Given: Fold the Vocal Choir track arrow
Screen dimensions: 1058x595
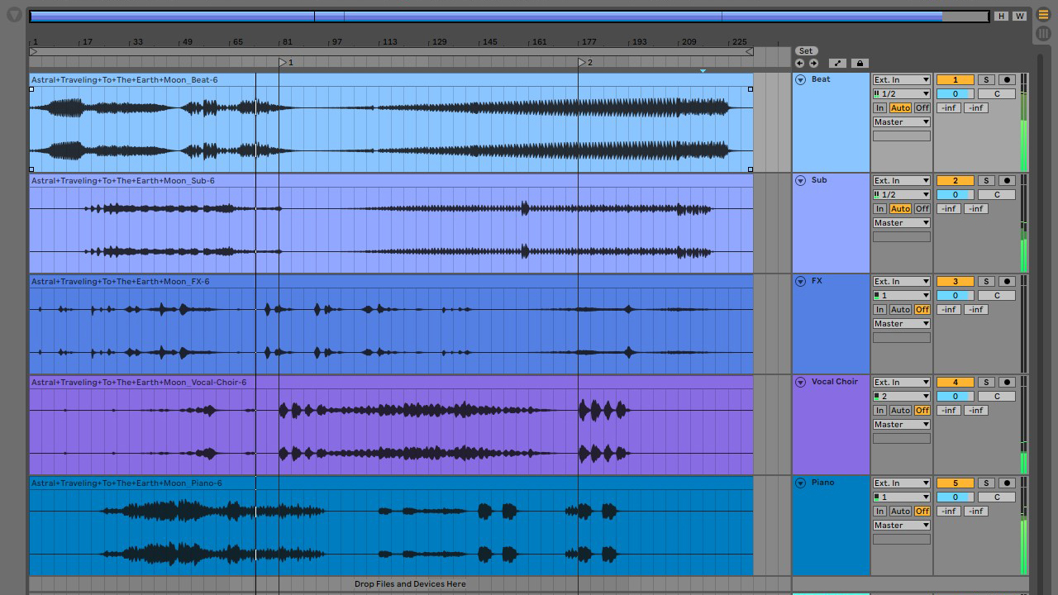Looking at the screenshot, I should [800, 383].
